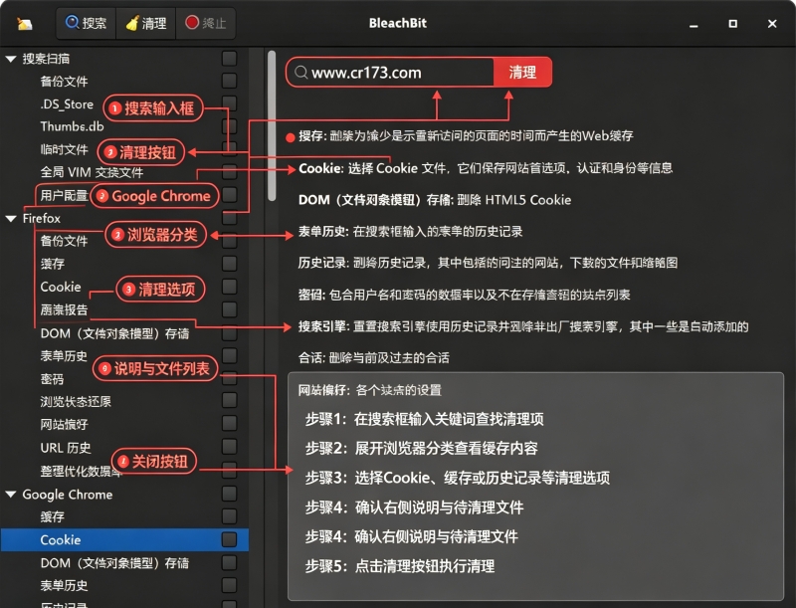Select Thumbs.db in the cleaner list

(72, 125)
